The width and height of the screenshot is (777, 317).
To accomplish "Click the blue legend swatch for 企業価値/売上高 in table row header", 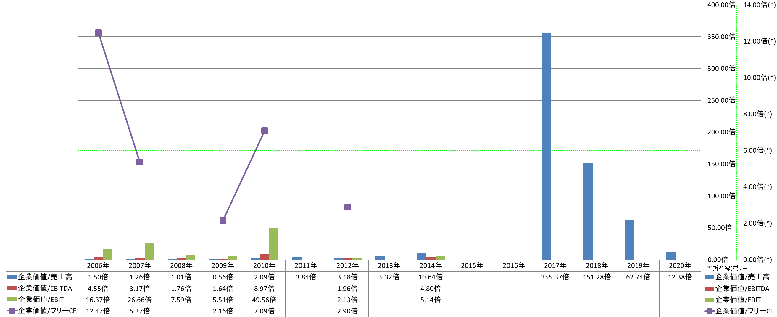I will [x=12, y=277].
